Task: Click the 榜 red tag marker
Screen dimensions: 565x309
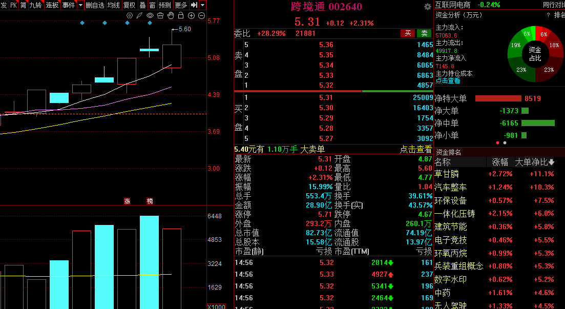Action: 150,201
